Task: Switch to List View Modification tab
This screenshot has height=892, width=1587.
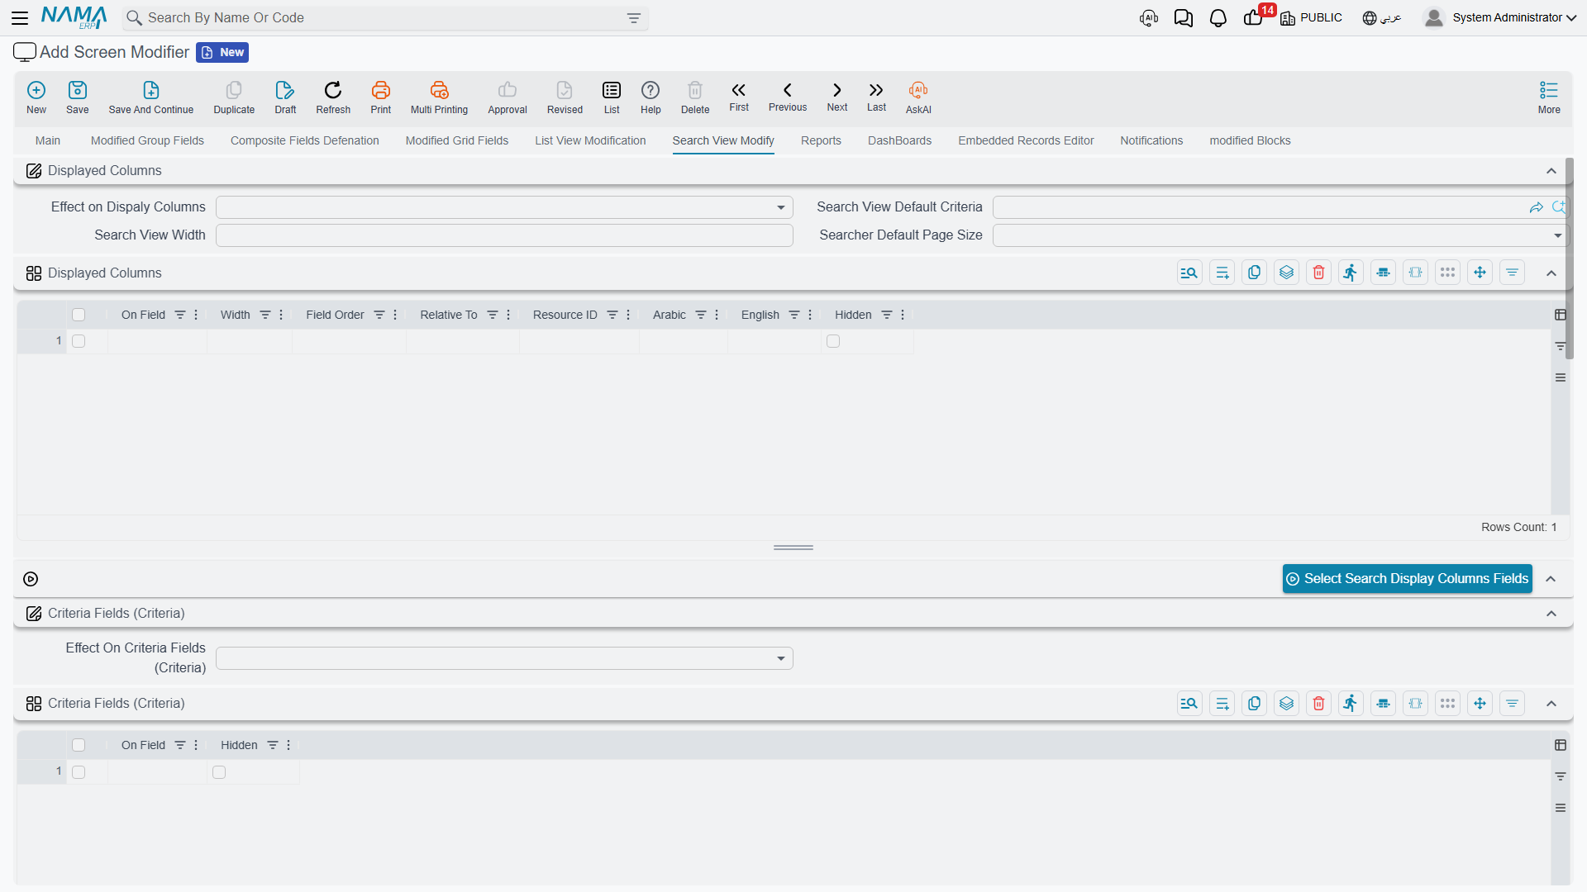Action: pos(590,140)
